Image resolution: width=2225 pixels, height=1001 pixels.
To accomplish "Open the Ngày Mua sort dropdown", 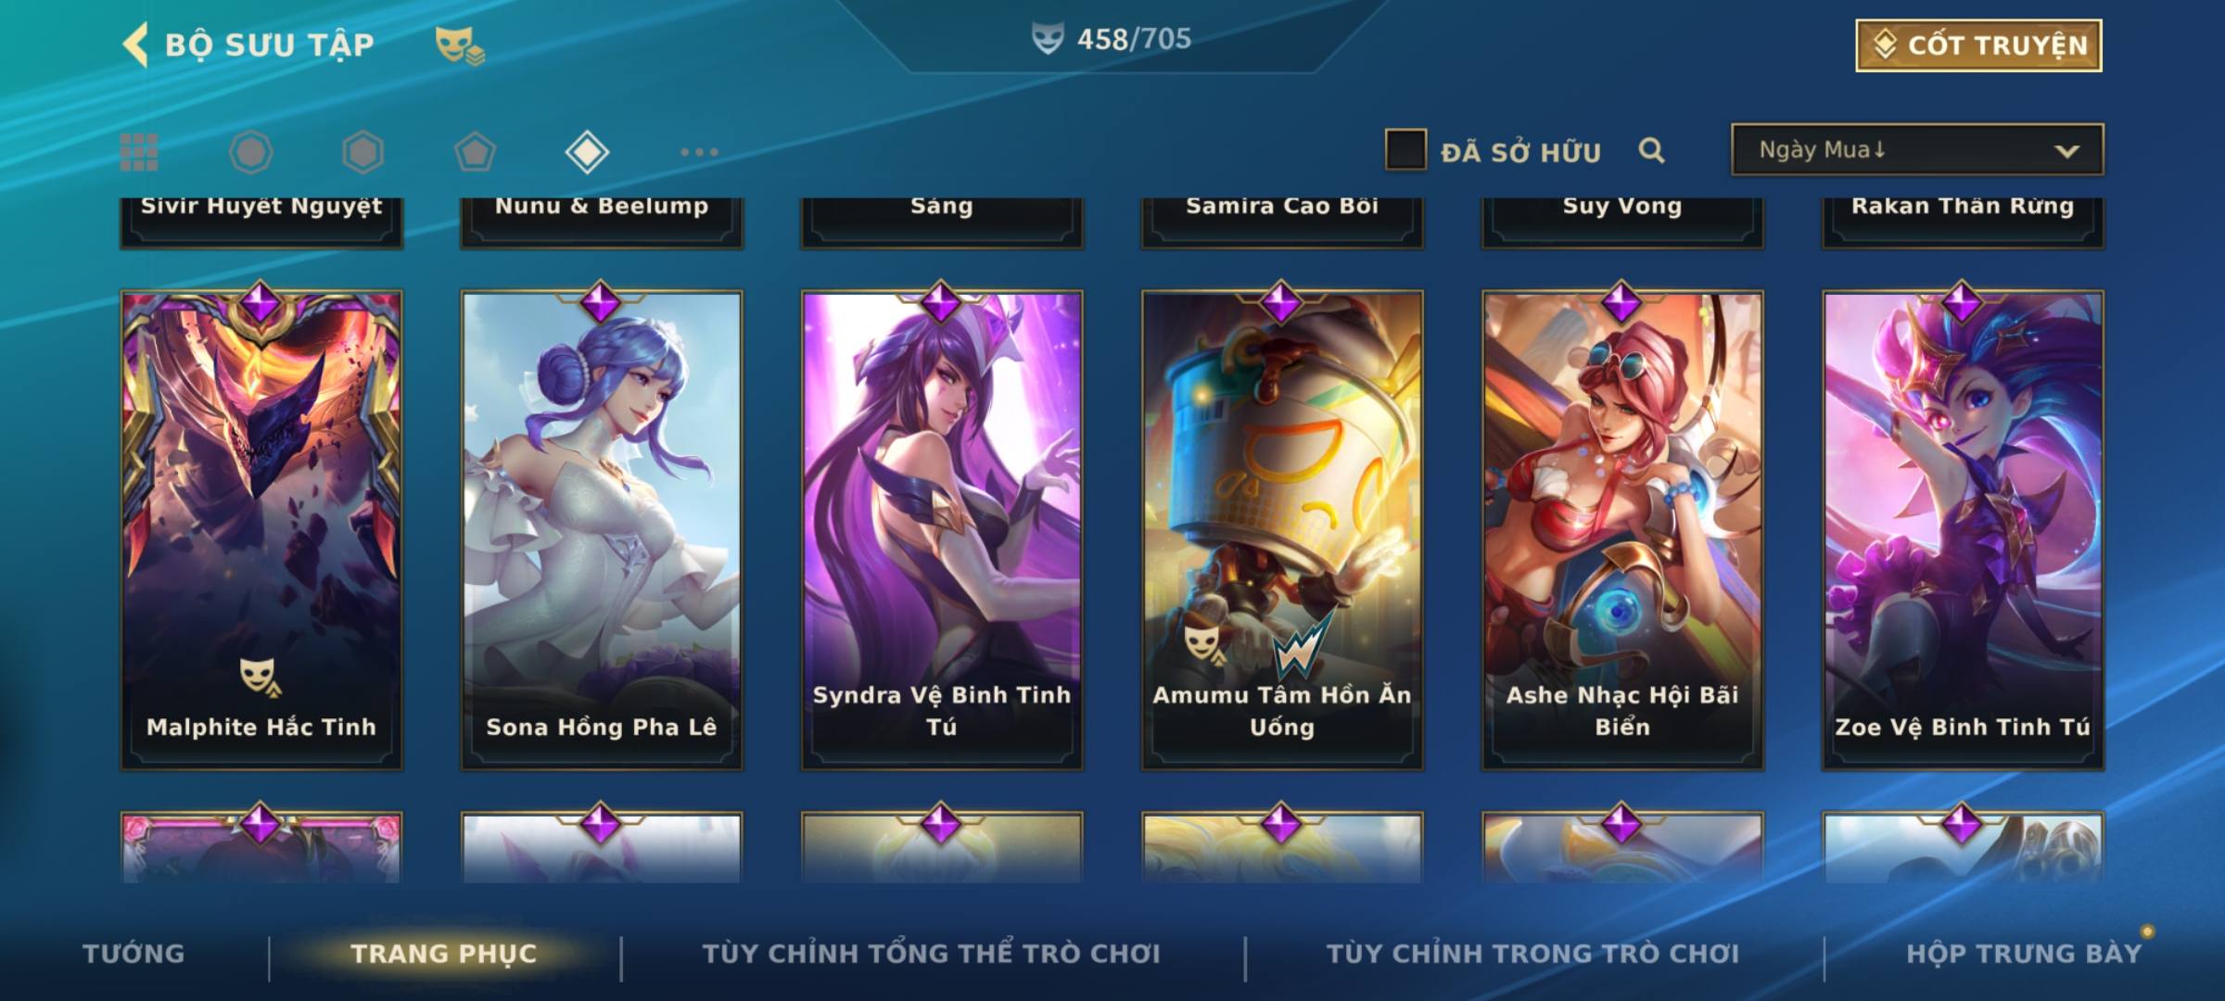I will tap(1917, 150).
